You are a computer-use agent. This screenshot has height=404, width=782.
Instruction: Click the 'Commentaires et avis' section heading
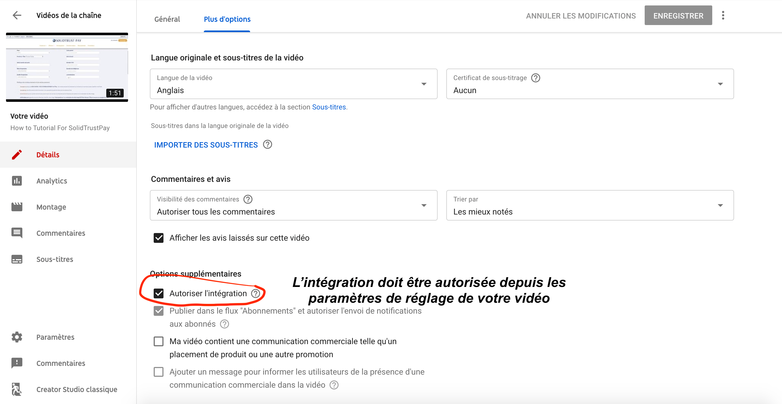click(191, 179)
